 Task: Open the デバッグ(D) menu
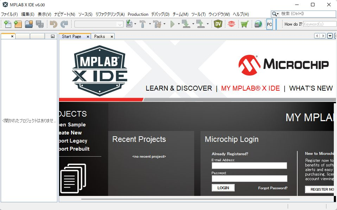point(160,14)
